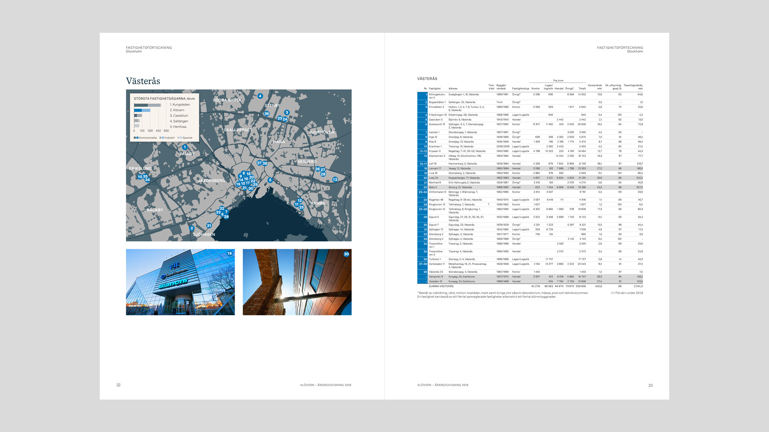The height and width of the screenshot is (432, 769).
Task: Select map marker number 32
Action: point(222,208)
